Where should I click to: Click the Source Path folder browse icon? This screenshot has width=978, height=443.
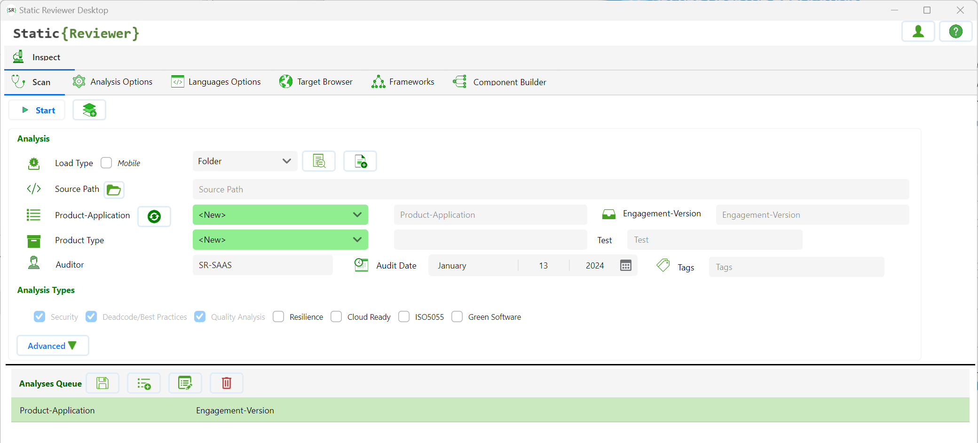114,190
